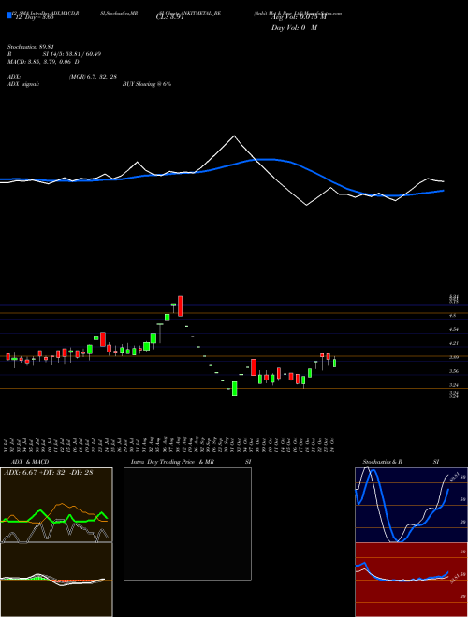The image size is (468, 617).
Task: Click the 'Intra Day Trading Price & MR' title
Action: [173, 462]
